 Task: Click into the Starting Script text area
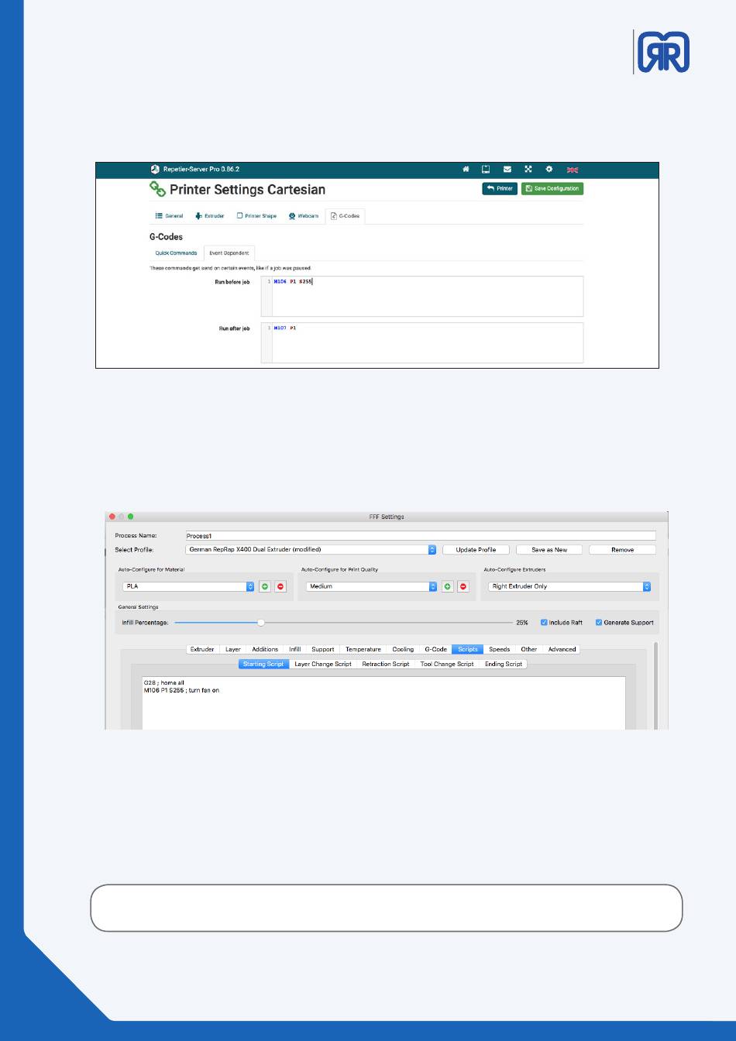[x=383, y=703]
